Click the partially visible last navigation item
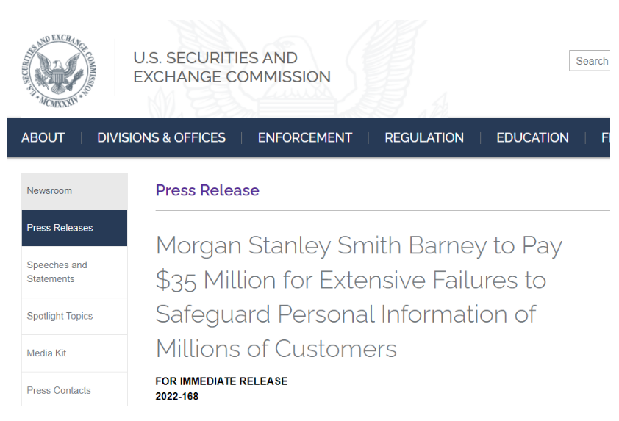The width and height of the screenshot is (619, 421). point(606,137)
